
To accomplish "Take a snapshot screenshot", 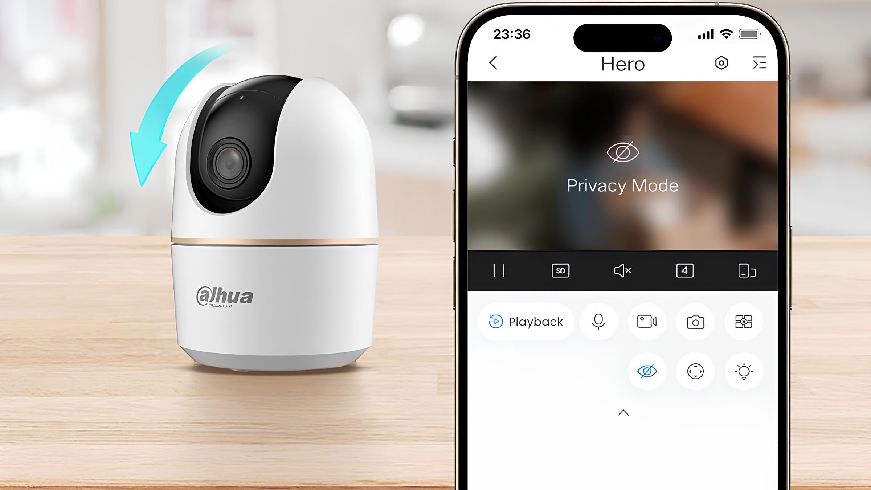I will coord(696,321).
